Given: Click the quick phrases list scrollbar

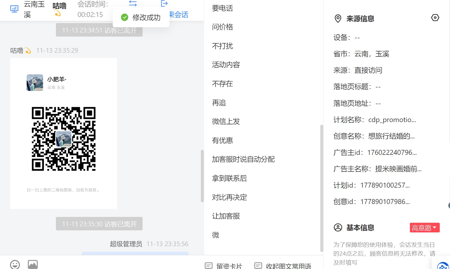Looking at the screenshot, I should [321, 188].
